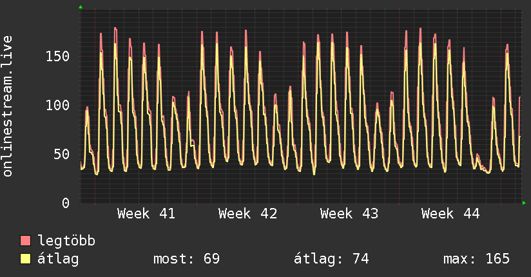The height and width of the screenshot is (277, 531).
Task: Click the green arrow ending the x-axis
Action: coord(524,203)
